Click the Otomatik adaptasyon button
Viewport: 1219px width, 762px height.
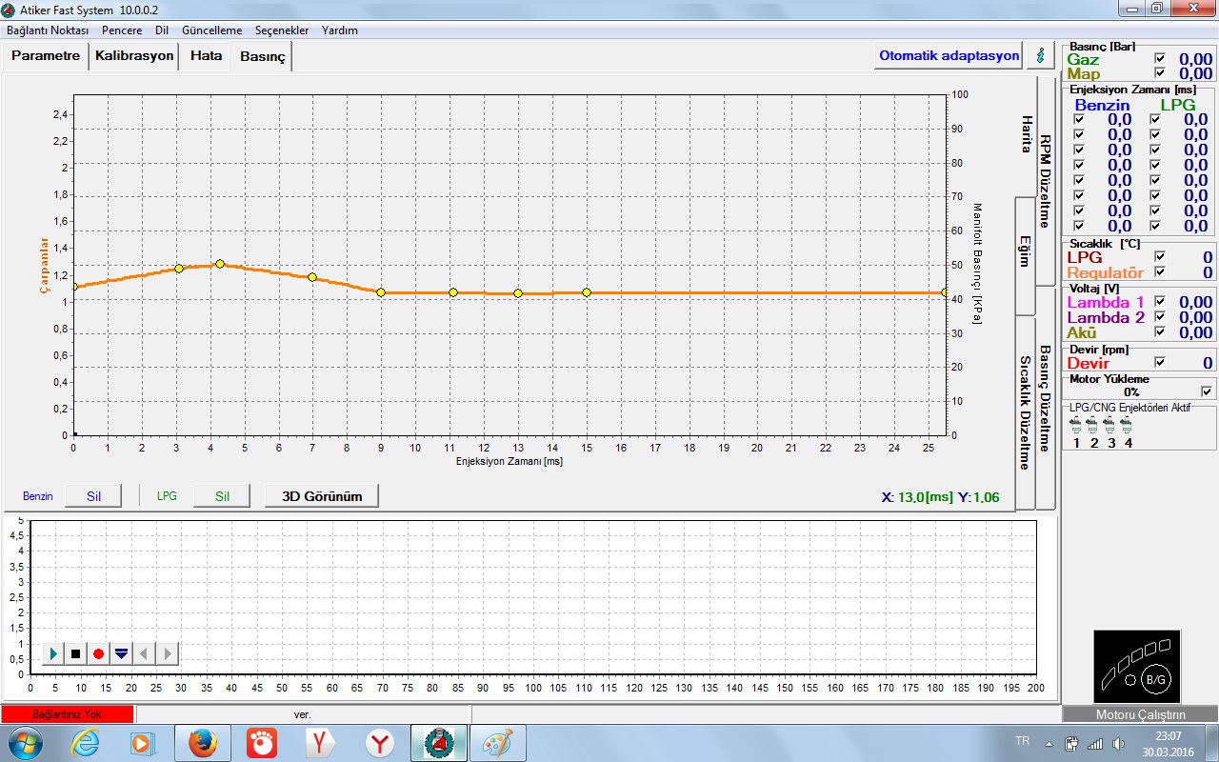pyautogui.click(x=949, y=55)
